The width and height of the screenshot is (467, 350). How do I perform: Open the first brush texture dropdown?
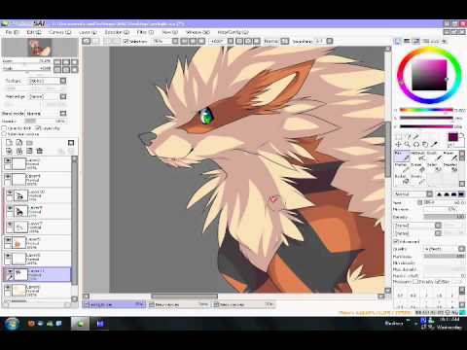point(438,225)
